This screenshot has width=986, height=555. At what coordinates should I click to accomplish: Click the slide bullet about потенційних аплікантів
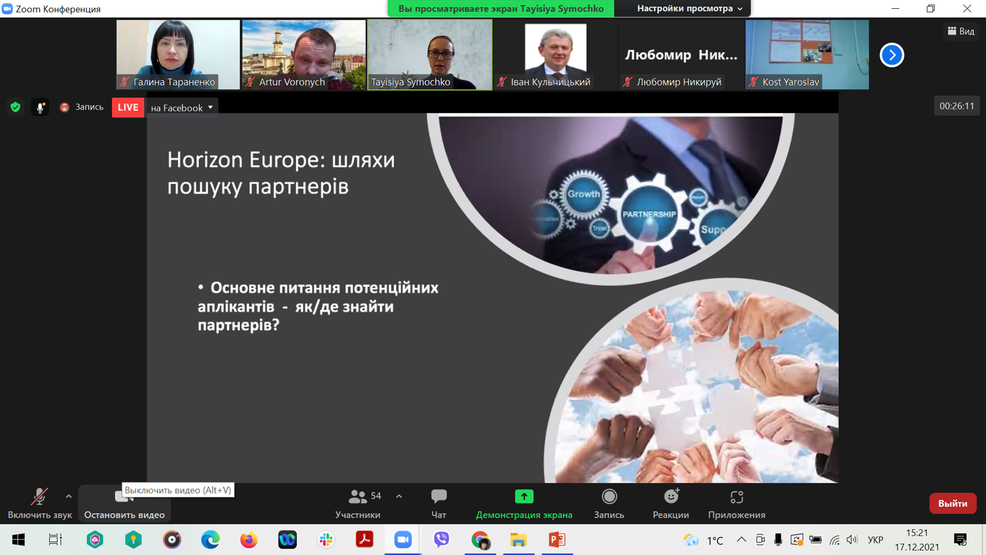[318, 306]
